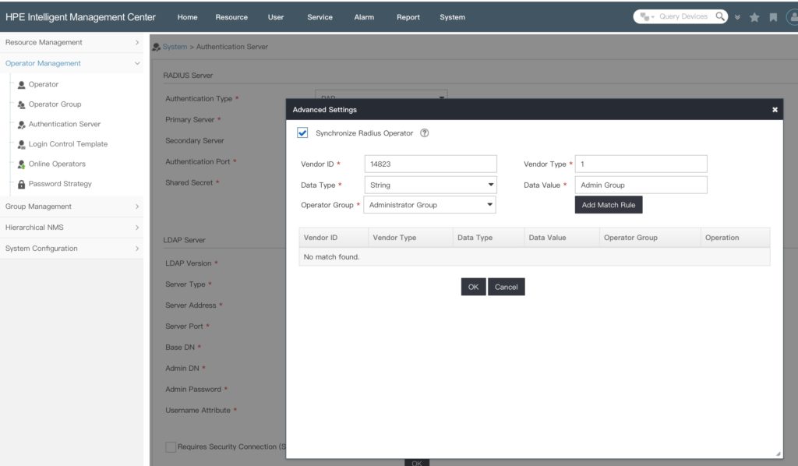Click the star favorites icon in top bar
The image size is (798, 466).
(754, 15)
